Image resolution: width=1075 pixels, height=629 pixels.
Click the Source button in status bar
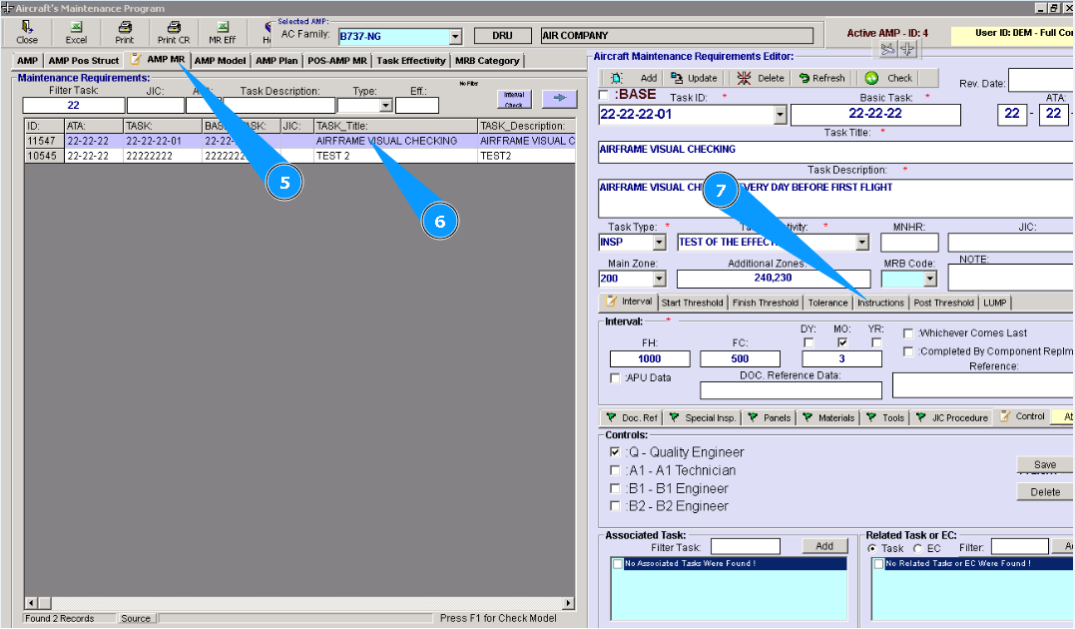(136, 618)
